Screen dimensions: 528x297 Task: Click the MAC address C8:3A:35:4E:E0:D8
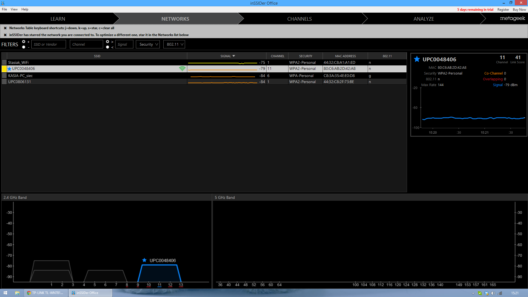339,76
